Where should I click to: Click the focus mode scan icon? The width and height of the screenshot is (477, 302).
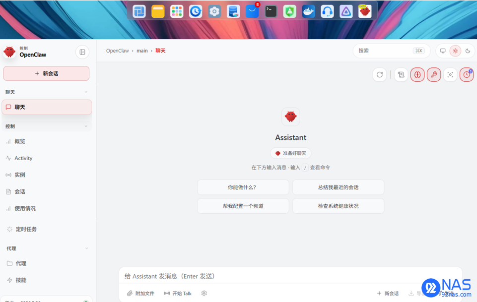tap(450, 75)
